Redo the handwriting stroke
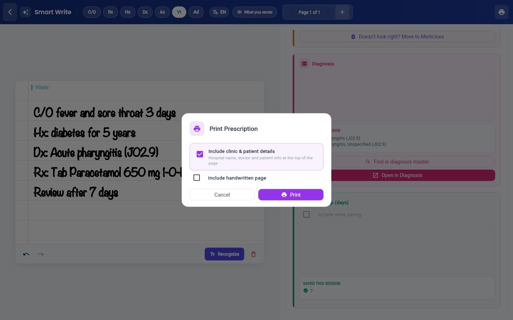This screenshot has width=513, height=320. tap(41, 254)
